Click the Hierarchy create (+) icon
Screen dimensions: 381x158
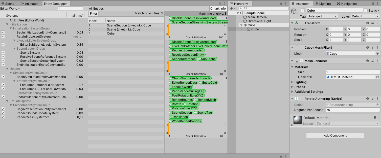[231, 8]
